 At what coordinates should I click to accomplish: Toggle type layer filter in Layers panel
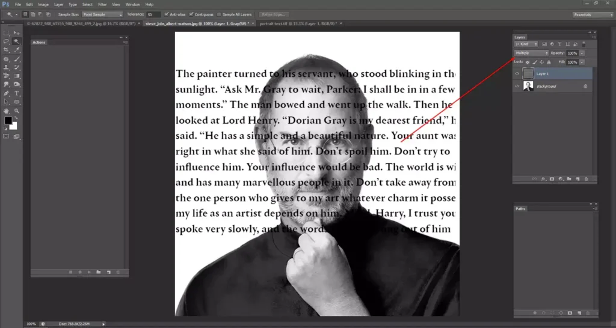pyautogui.click(x=560, y=44)
